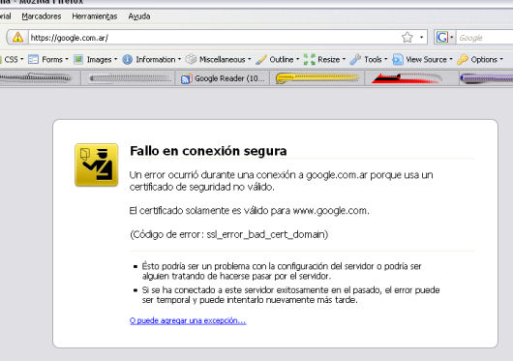The width and height of the screenshot is (513, 361).
Task: Switch to the yellow scribbled tab
Action: tap(317, 78)
